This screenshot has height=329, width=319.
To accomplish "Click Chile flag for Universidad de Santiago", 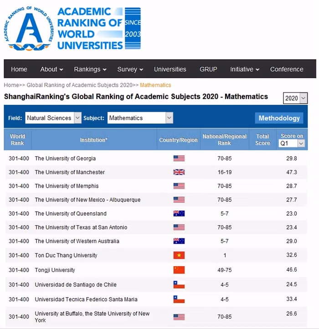I will (179, 284).
